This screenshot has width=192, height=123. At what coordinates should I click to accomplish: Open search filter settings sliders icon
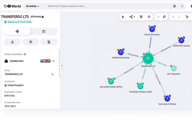pyautogui.click(x=174, y=6)
